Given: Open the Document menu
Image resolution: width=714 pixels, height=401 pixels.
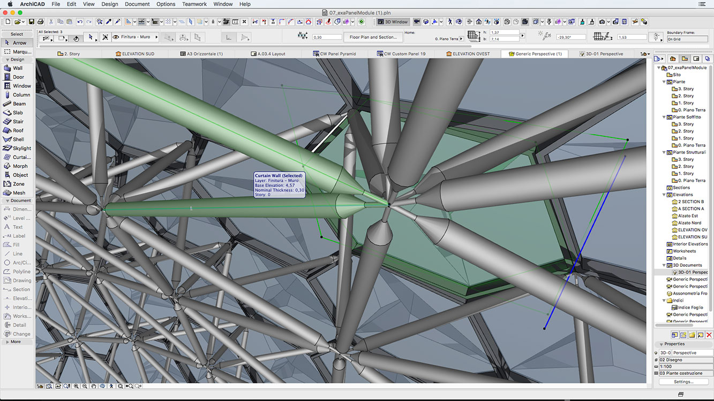Looking at the screenshot, I should coord(137,4).
